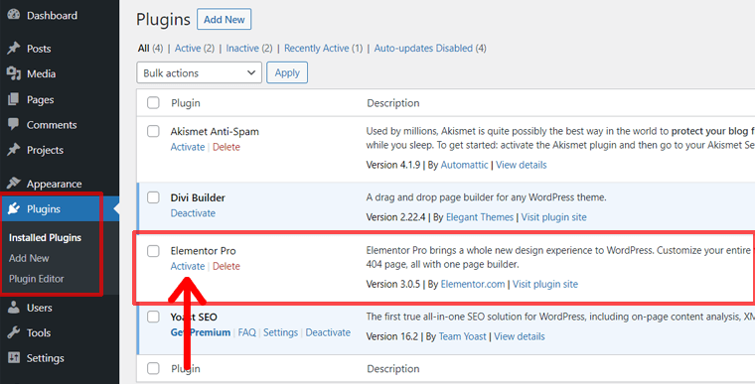Image resolution: width=755 pixels, height=384 pixels.
Task: Check the Yoast SEO checkbox
Action: (x=153, y=317)
